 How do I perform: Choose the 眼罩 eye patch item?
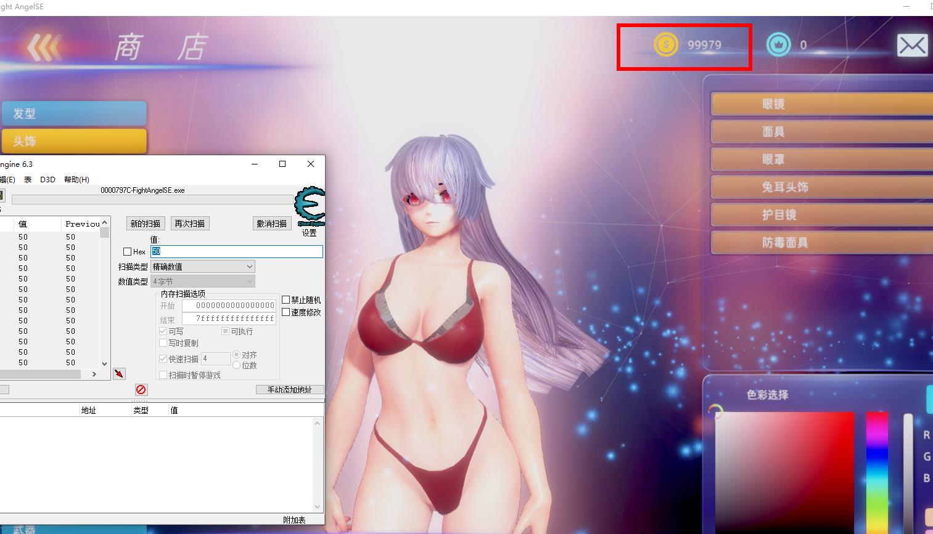pyautogui.click(x=822, y=160)
